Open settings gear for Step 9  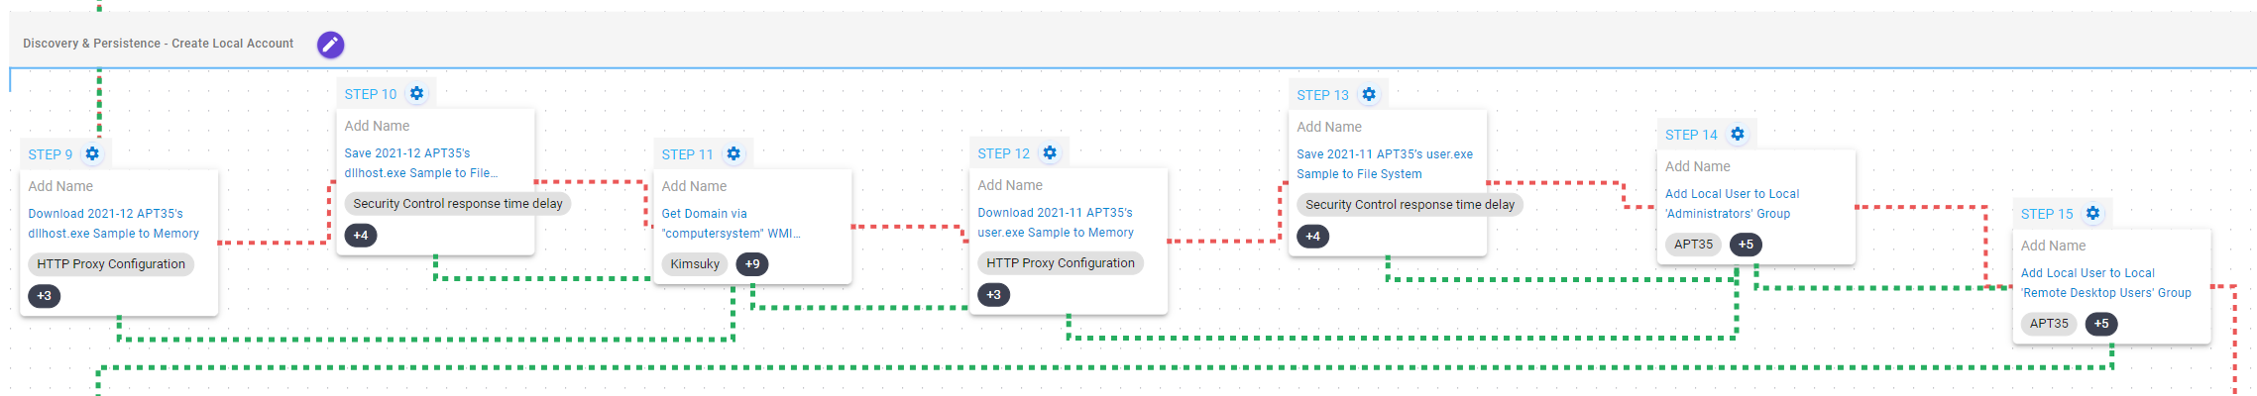pyautogui.click(x=92, y=154)
